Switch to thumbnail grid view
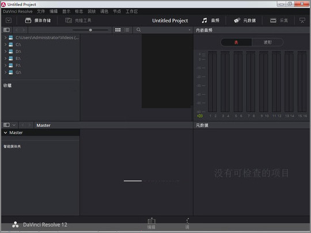Screen dimensions: 311x233 click(118, 30)
